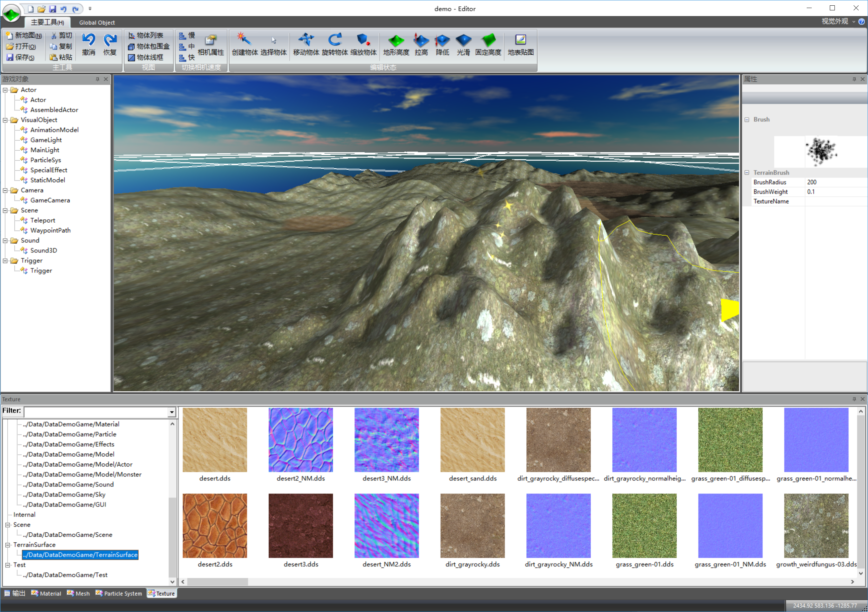Set camera speed to 慢 slow

tap(187, 35)
